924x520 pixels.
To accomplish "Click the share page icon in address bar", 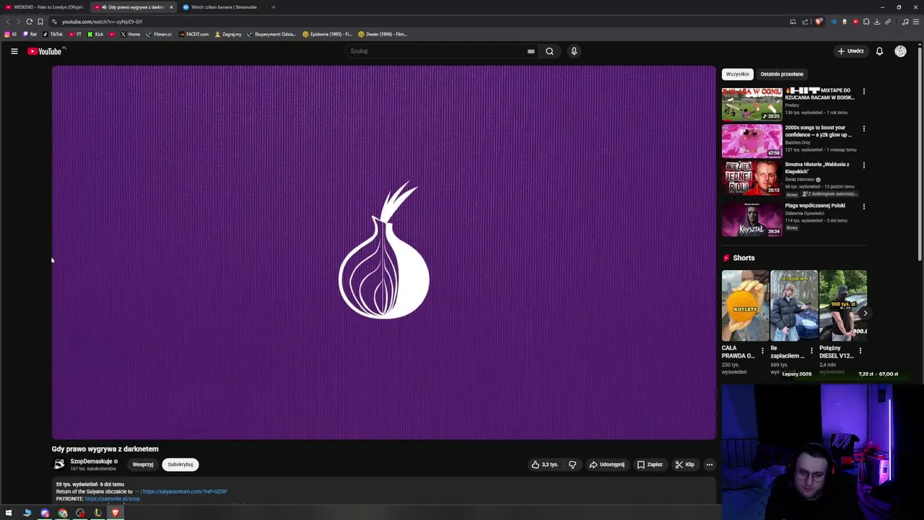I will click(805, 22).
